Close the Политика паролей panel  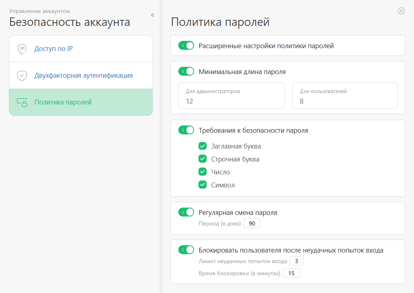pyautogui.click(x=401, y=11)
